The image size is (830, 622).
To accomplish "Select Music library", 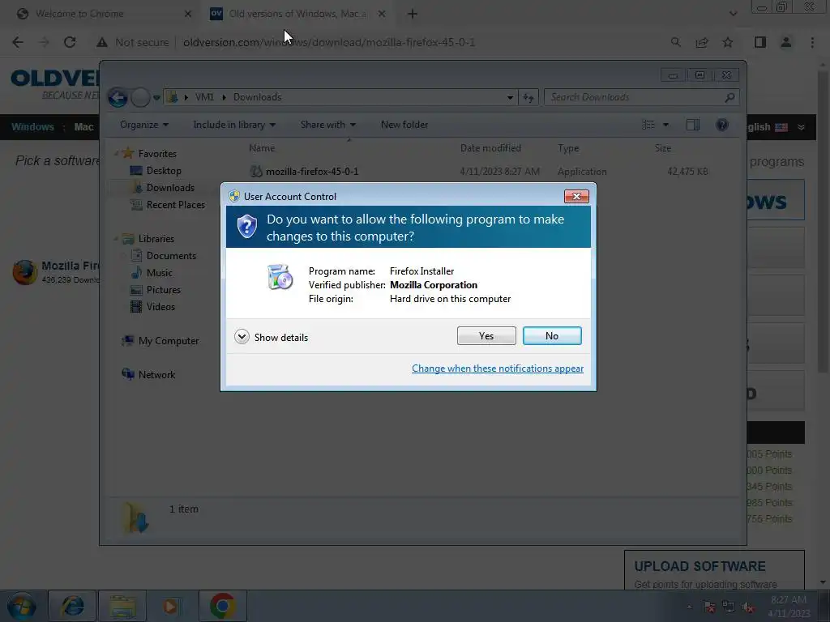I will [159, 273].
